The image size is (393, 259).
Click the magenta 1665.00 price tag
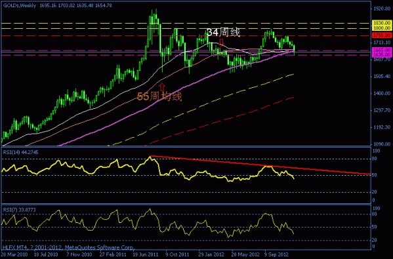click(x=382, y=50)
